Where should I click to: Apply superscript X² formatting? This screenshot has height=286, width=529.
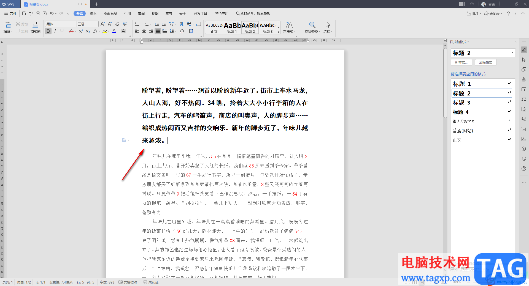80,31
